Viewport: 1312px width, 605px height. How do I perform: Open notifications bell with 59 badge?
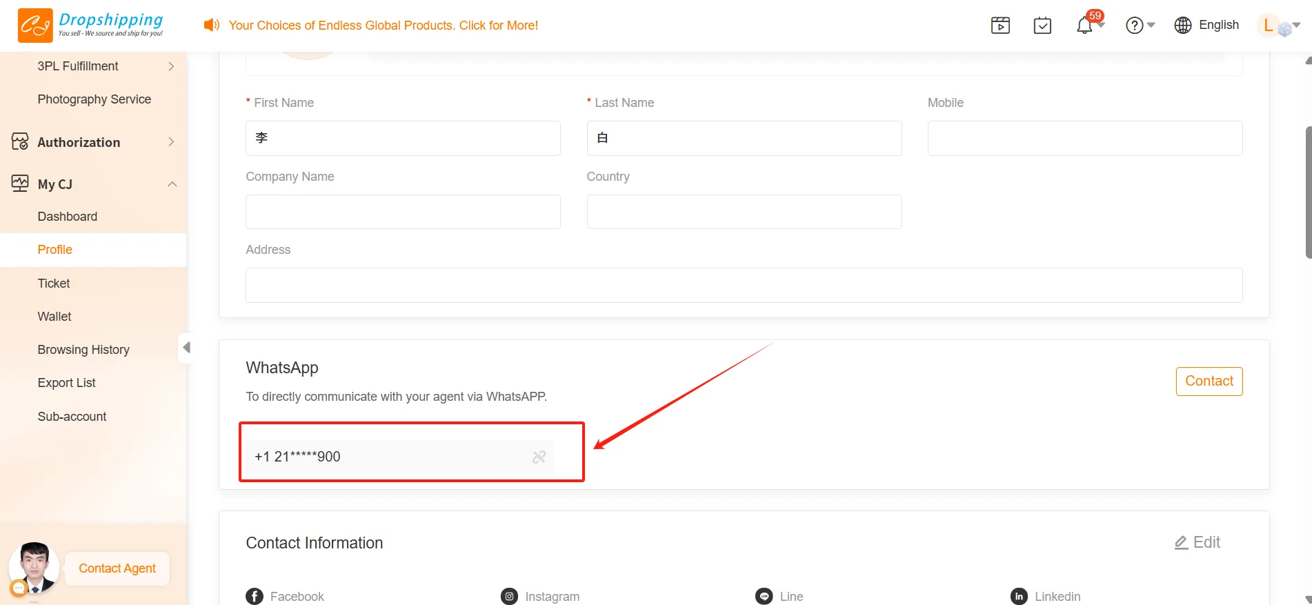(x=1084, y=26)
